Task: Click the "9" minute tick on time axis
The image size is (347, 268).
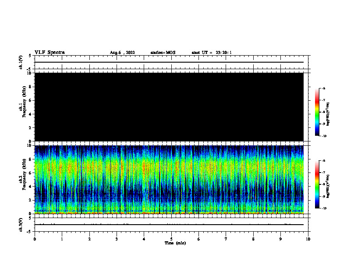Action: (280, 239)
